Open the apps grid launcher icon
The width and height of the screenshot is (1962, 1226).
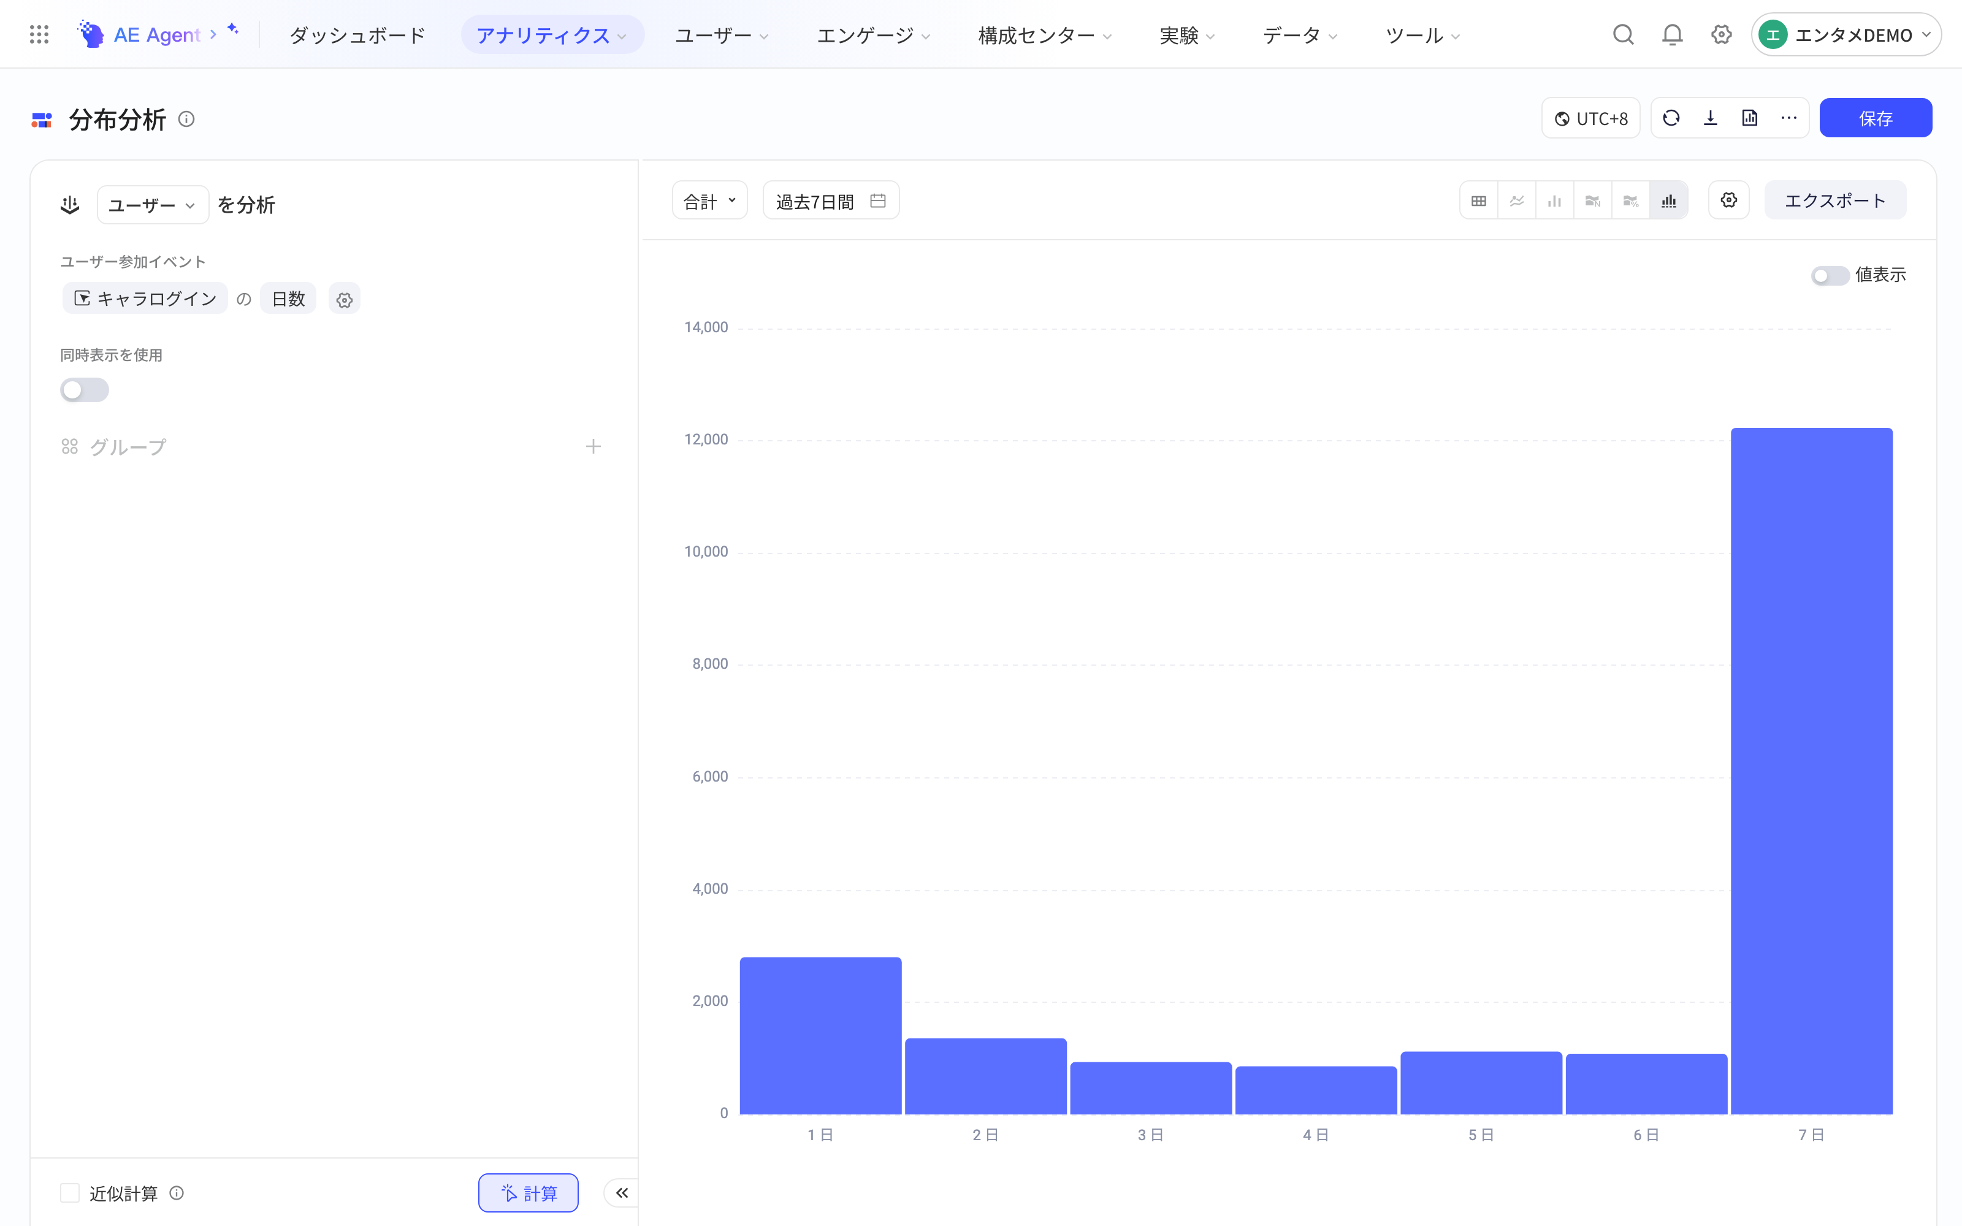tap(39, 34)
